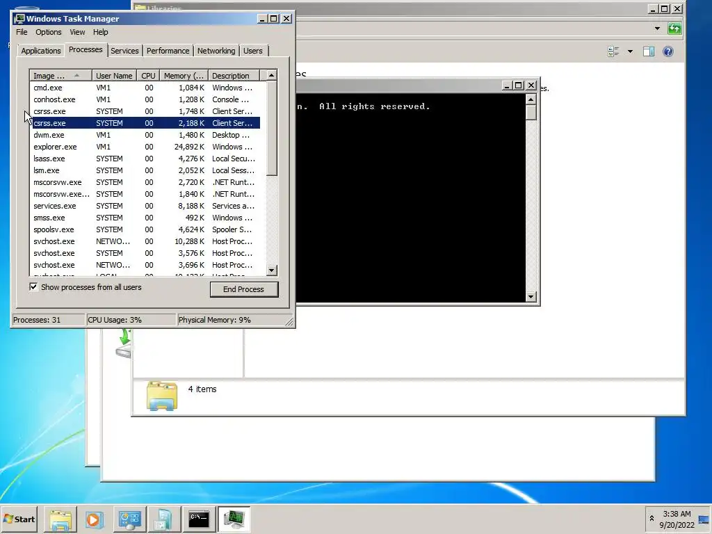Select the cmd.exe process row
This screenshot has height=534, width=712.
145,88
